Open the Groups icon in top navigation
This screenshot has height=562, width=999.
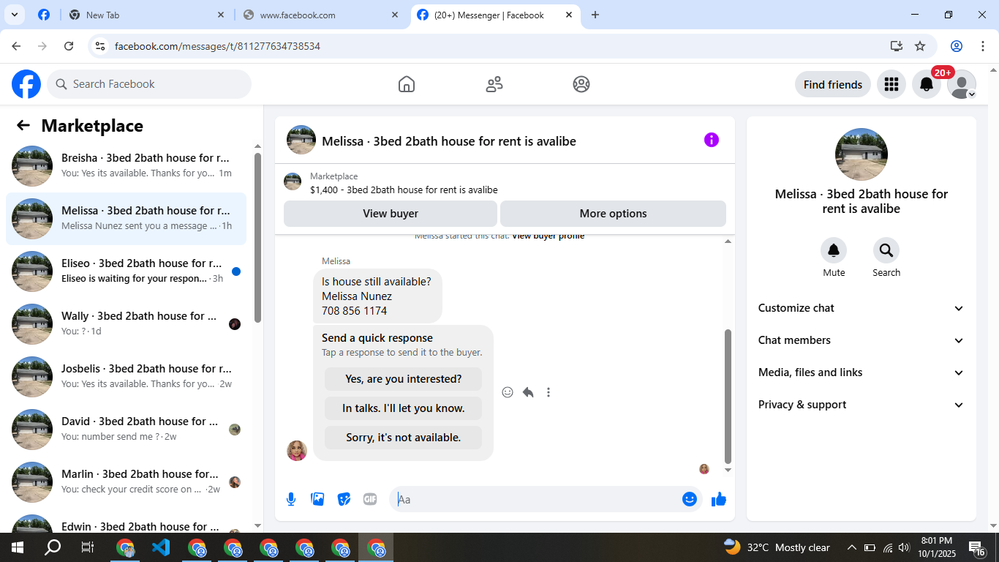(581, 84)
